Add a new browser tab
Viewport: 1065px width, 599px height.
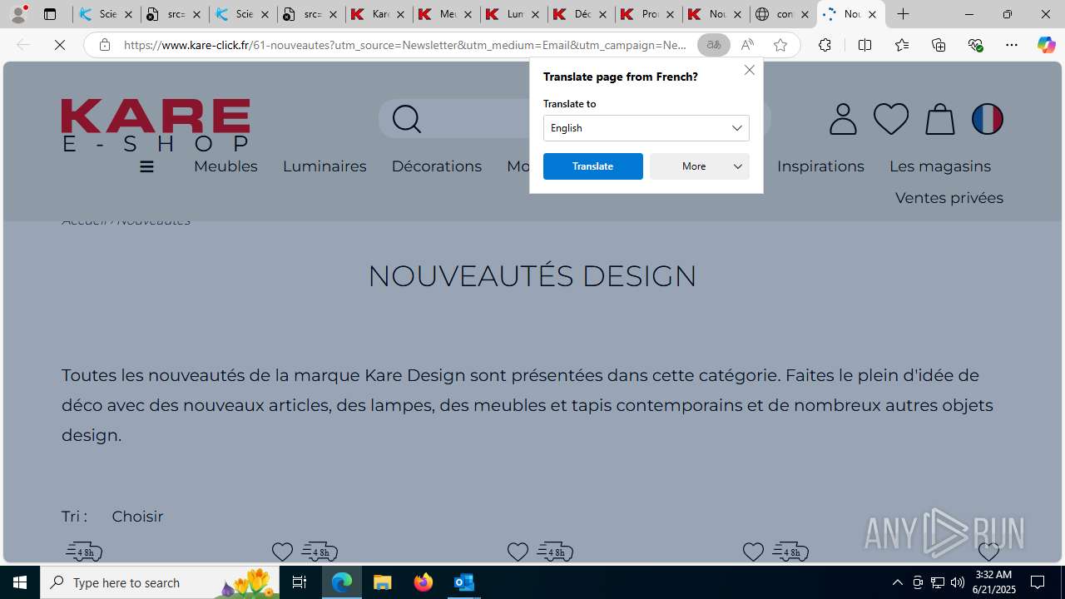903,14
